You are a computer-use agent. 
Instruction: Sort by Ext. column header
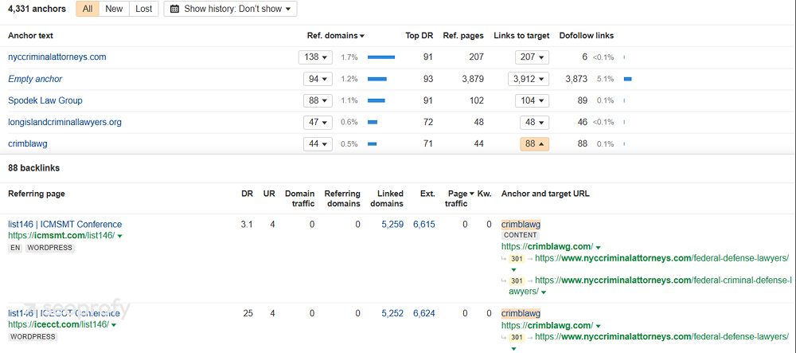coord(427,194)
